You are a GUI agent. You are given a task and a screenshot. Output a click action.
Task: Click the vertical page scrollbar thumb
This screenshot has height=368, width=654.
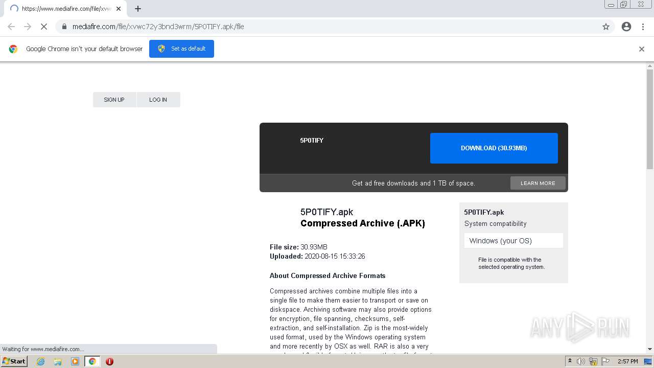[650, 119]
